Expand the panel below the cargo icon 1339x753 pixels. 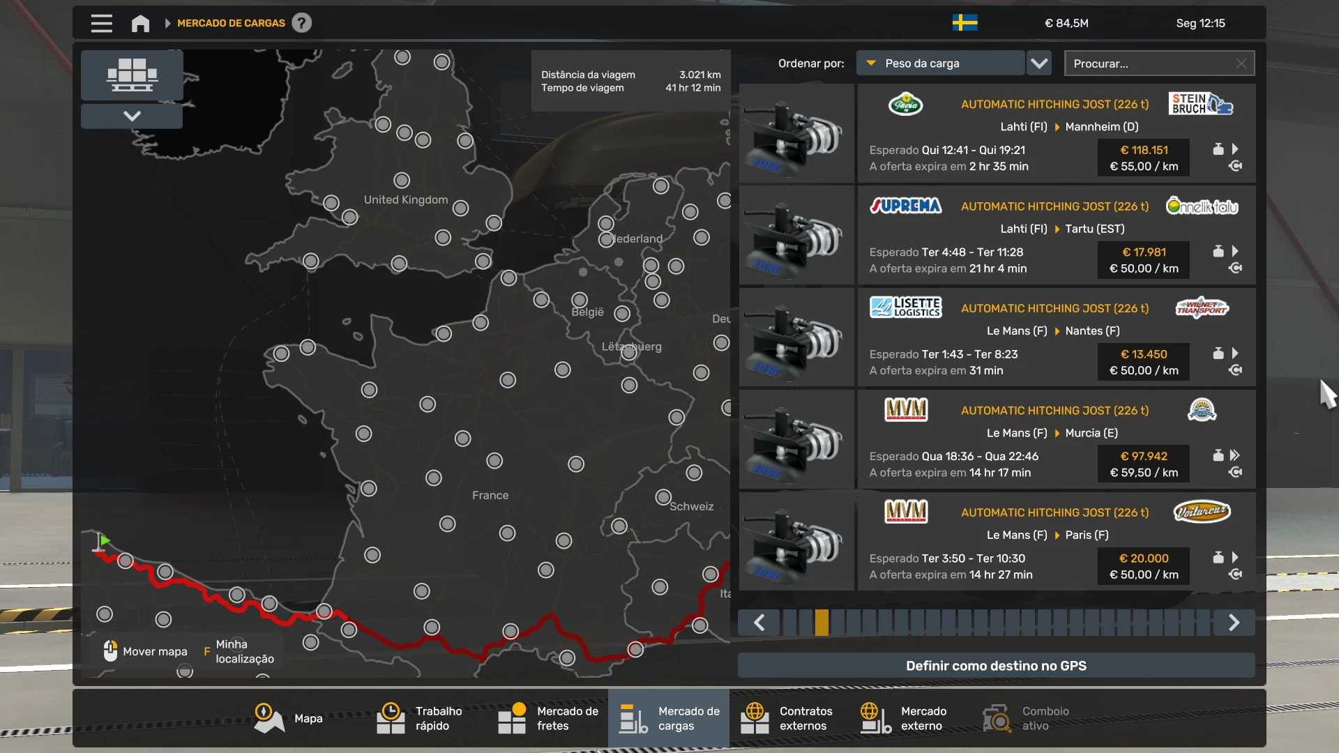point(132,116)
